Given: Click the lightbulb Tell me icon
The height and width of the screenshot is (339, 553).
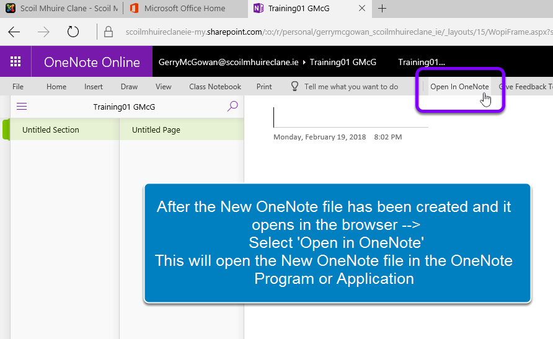Looking at the screenshot, I should pyautogui.click(x=295, y=86).
